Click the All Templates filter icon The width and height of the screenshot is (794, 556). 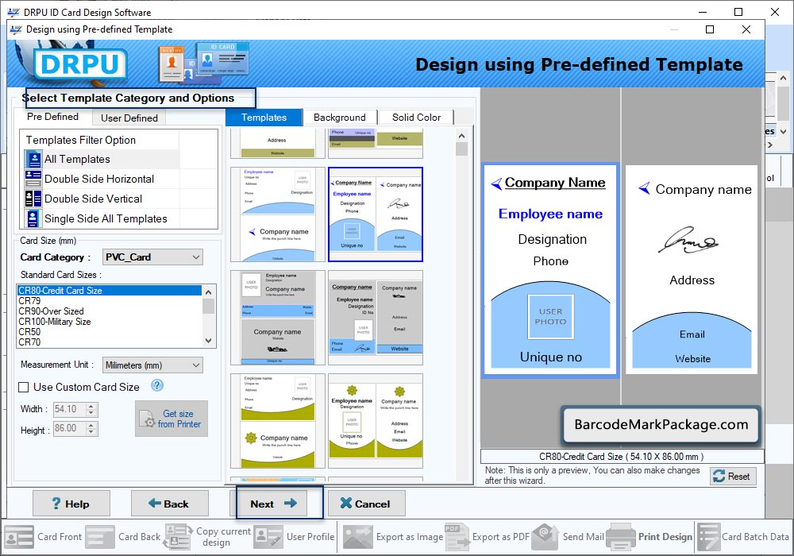(34, 159)
